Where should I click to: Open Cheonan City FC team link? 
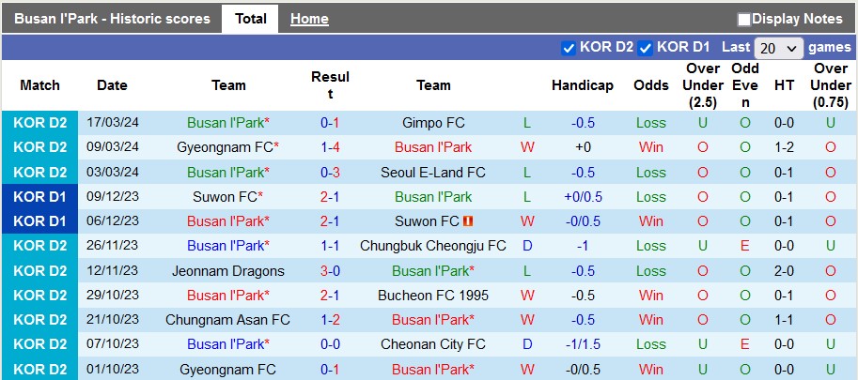[433, 344]
